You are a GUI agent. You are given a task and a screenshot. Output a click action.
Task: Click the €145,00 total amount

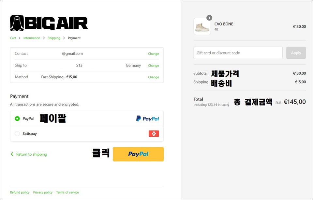tap(295, 102)
